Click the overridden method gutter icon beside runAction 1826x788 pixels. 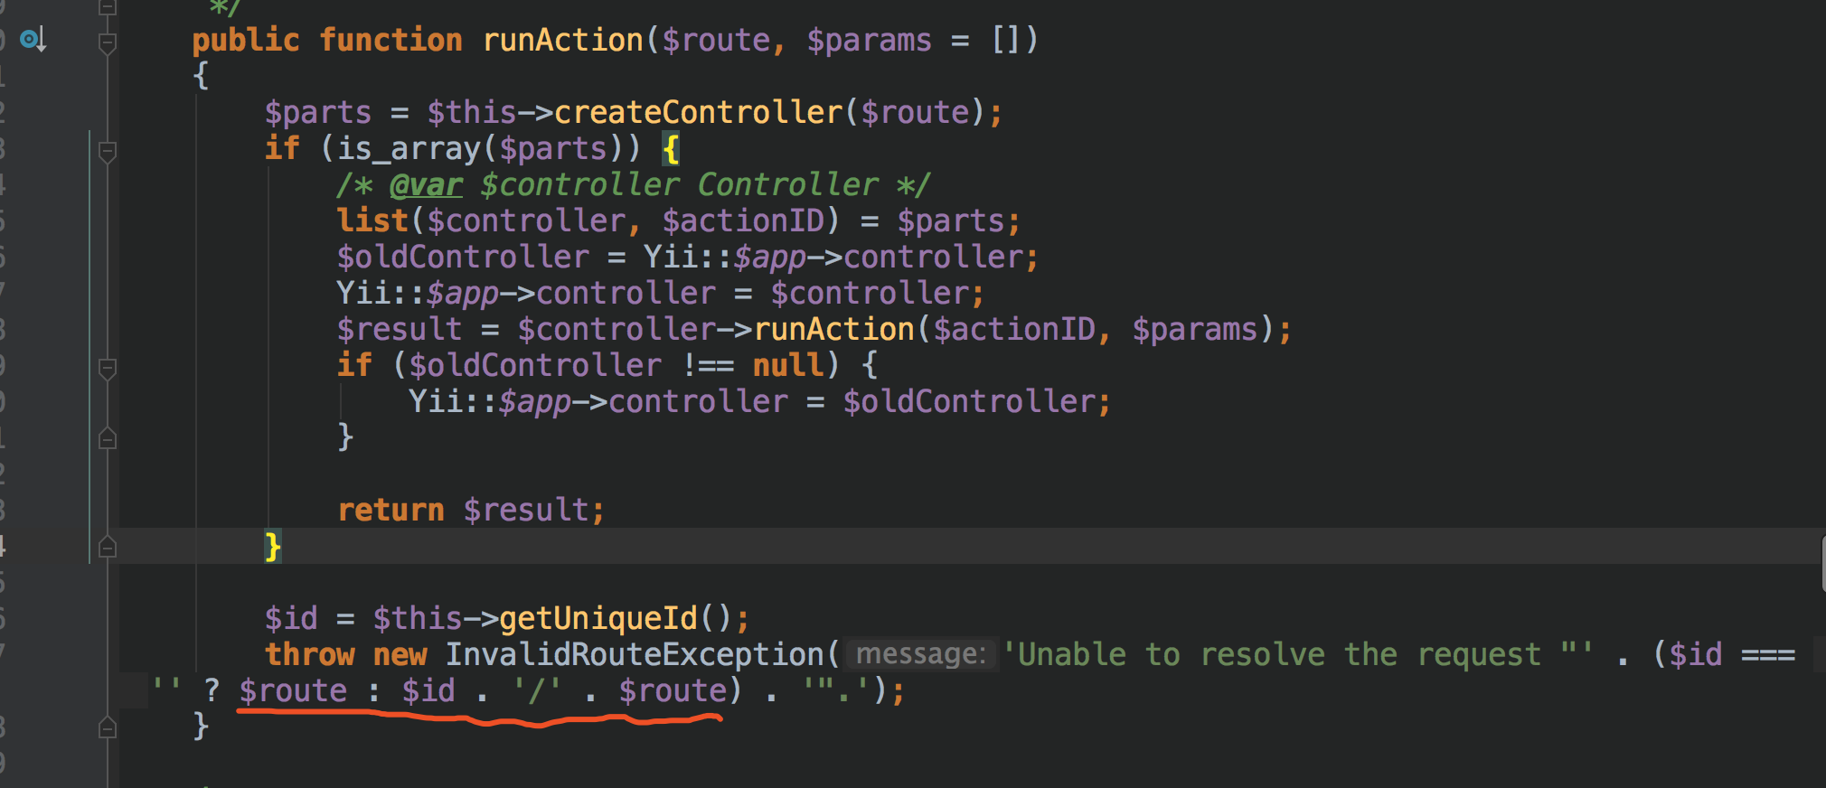[33, 40]
